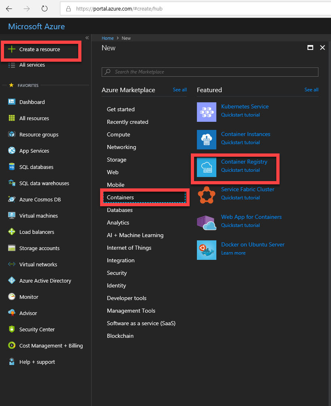Open the Web App for Containers link
331x406 pixels.
coord(252,217)
